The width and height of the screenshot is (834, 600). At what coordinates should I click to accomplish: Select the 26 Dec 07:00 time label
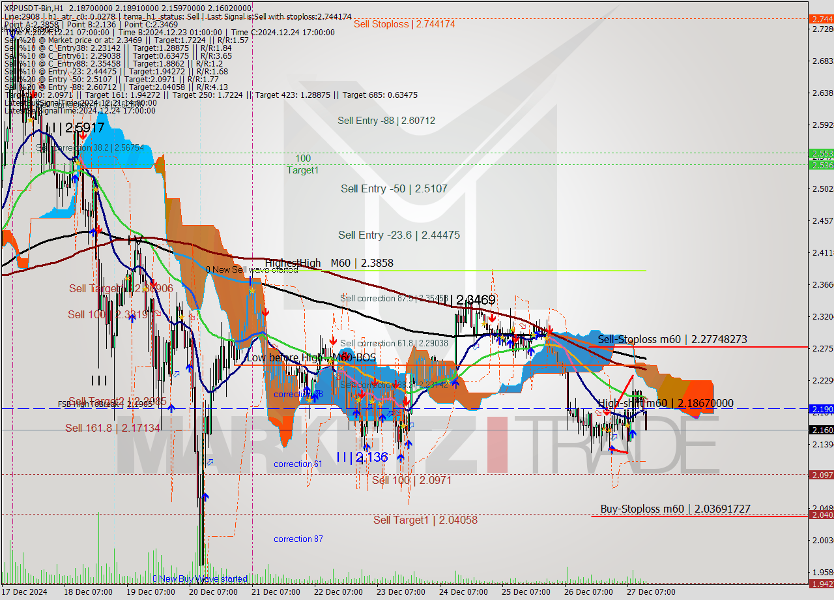click(588, 592)
